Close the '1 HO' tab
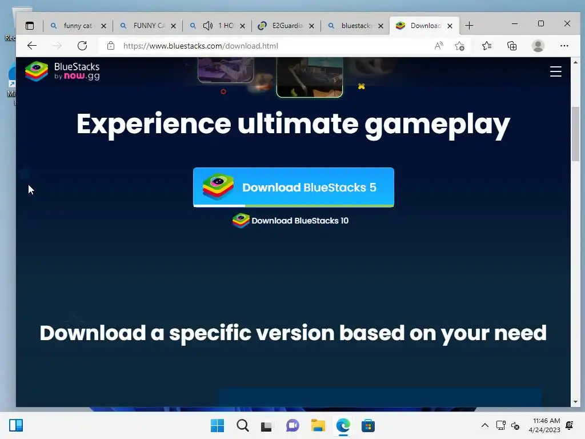This screenshot has width=585, height=439. pos(242,26)
